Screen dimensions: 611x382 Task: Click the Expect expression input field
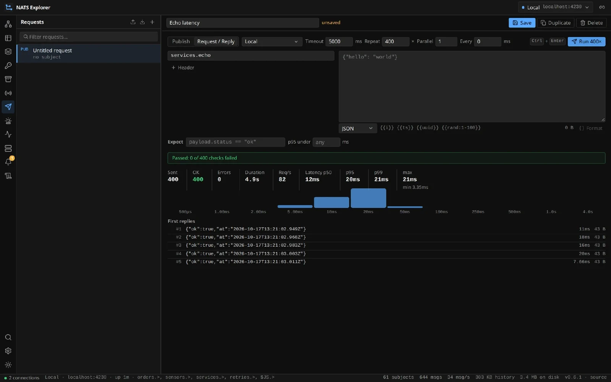[x=235, y=142]
